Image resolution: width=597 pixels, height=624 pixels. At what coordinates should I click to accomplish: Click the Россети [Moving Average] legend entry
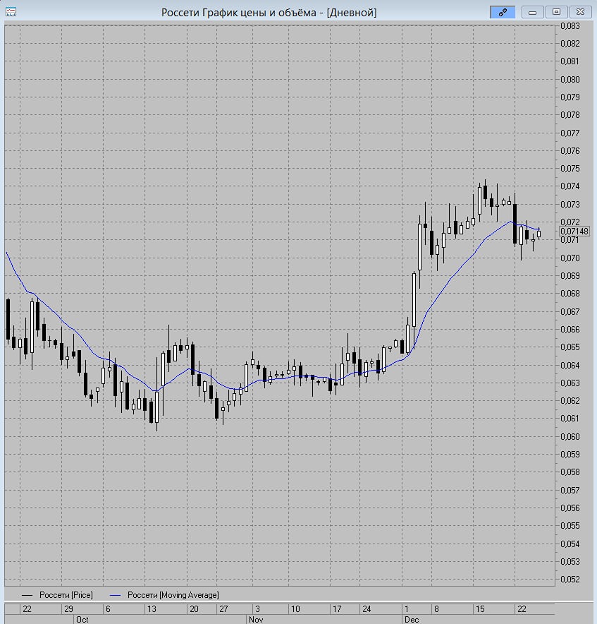point(164,595)
